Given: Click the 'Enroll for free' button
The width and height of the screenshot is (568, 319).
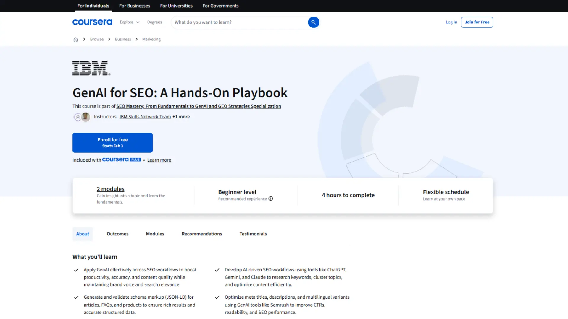Looking at the screenshot, I should coord(112,142).
